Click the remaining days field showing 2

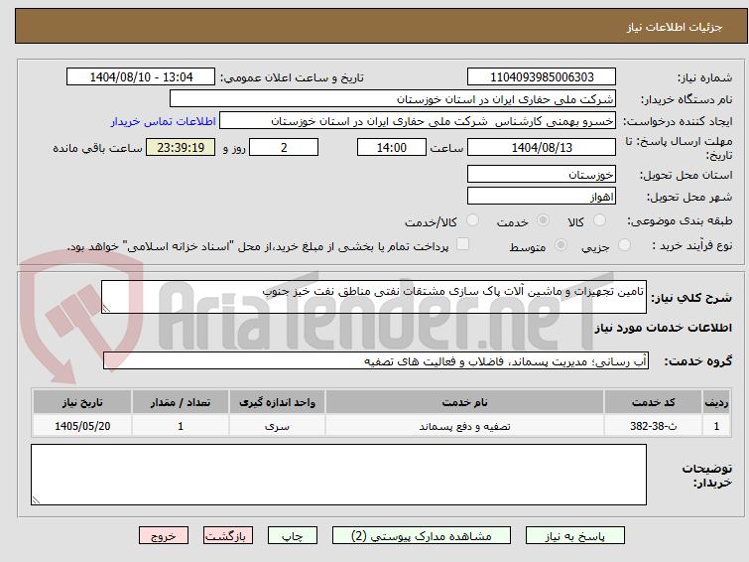[x=284, y=147]
